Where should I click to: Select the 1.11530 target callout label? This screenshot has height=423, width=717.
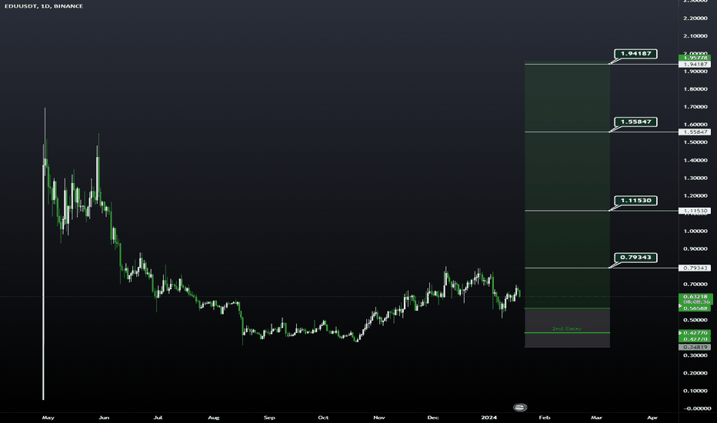point(635,200)
